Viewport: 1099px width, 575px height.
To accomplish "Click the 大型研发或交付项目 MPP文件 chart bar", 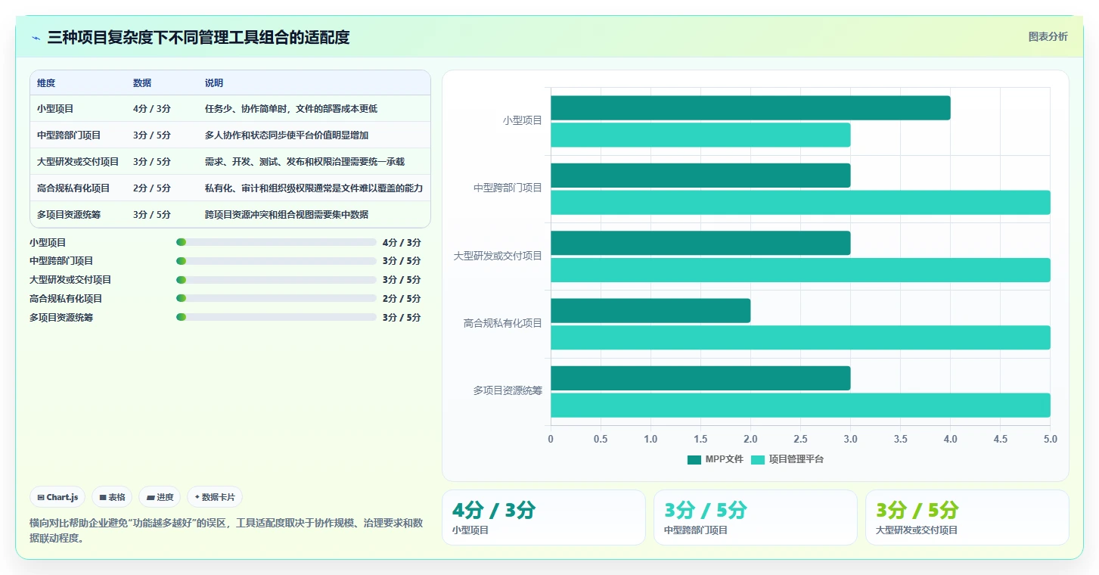I will click(700, 243).
